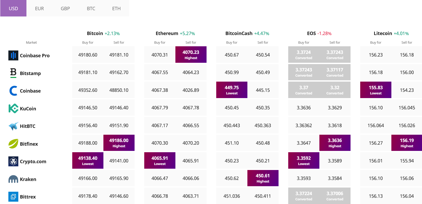Select the USD currency tab
The height and width of the screenshot is (204, 422).
[x=13, y=8]
